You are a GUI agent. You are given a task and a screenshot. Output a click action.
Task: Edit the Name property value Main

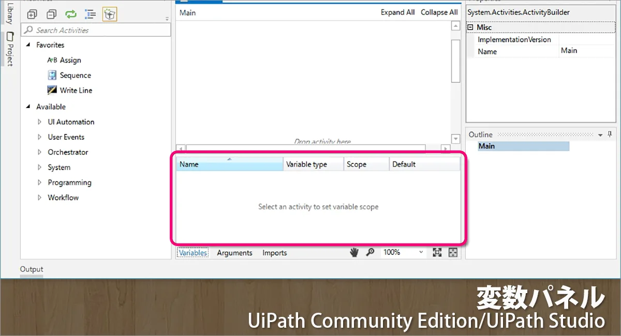(586, 51)
